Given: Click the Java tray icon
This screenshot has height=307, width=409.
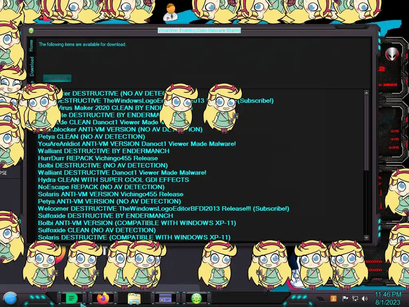Looking at the screenshot, I should pos(333,298).
